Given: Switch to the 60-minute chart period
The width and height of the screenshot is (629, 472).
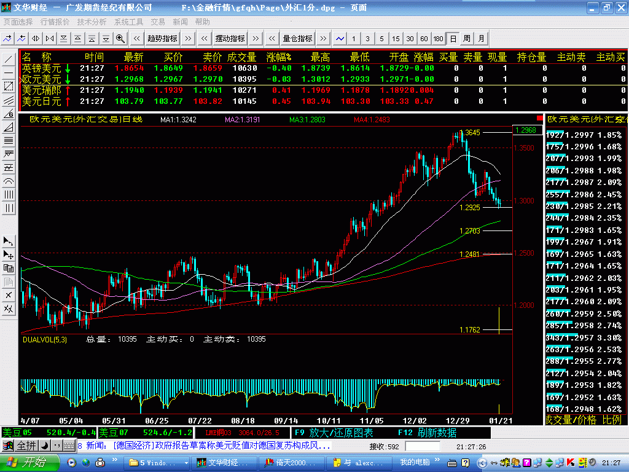Looking at the screenshot, I should coord(424,39).
